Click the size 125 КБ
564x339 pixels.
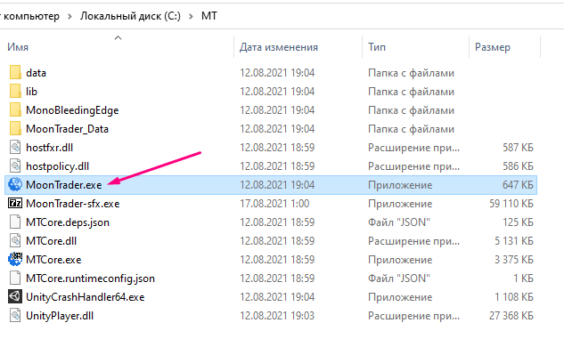518,222
